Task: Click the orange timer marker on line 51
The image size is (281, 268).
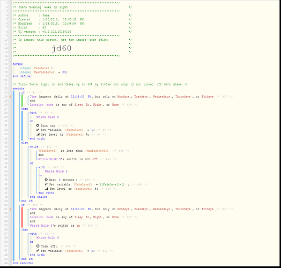Action: [x=10, y=209]
